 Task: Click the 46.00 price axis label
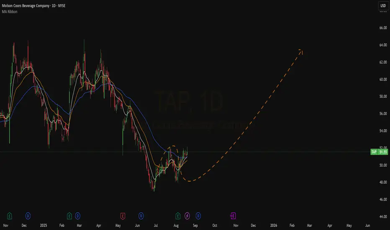click(x=383, y=199)
